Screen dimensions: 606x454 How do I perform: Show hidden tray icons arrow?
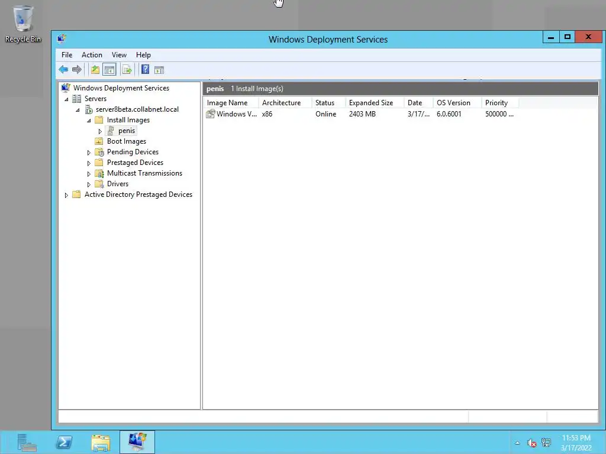click(517, 443)
